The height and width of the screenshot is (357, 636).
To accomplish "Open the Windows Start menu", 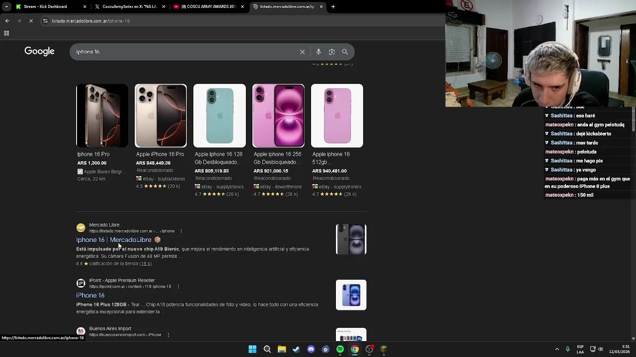I will click(x=252, y=349).
